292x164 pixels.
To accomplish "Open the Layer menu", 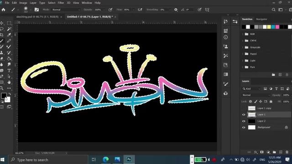I will (x=33, y=3).
